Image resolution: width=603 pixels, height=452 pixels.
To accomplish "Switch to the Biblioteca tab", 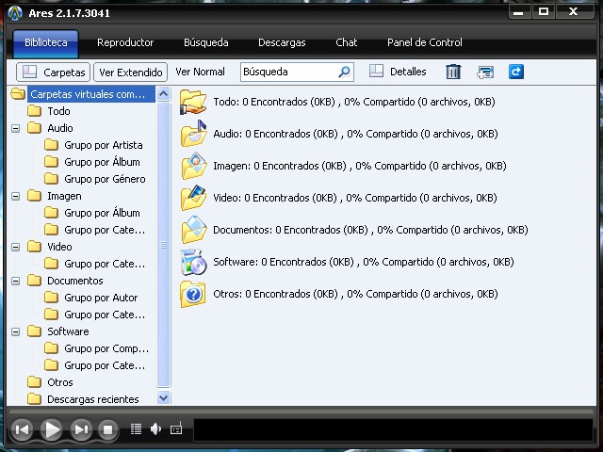I will coord(46,43).
